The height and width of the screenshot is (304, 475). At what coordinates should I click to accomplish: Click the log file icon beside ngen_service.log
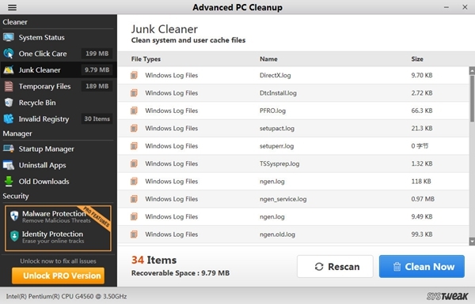tap(134, 199)
